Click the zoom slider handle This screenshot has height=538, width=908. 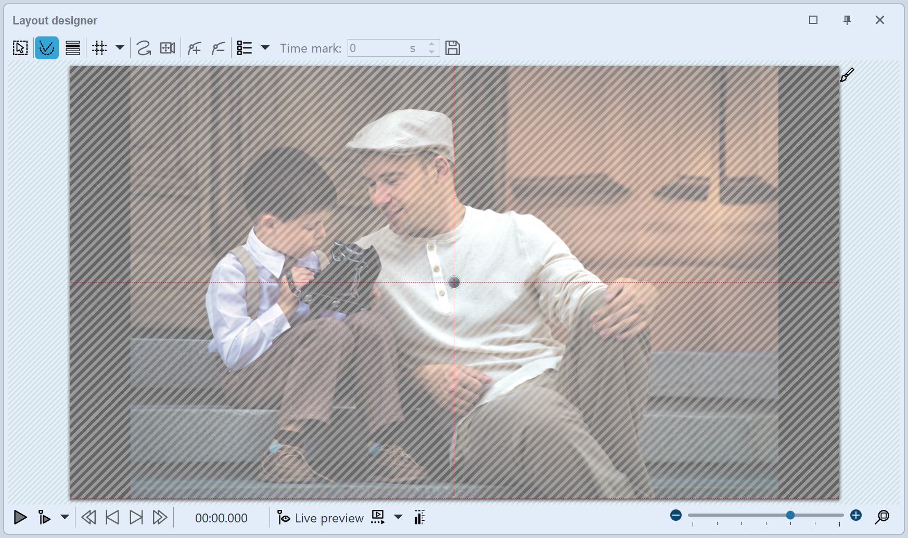790,515
